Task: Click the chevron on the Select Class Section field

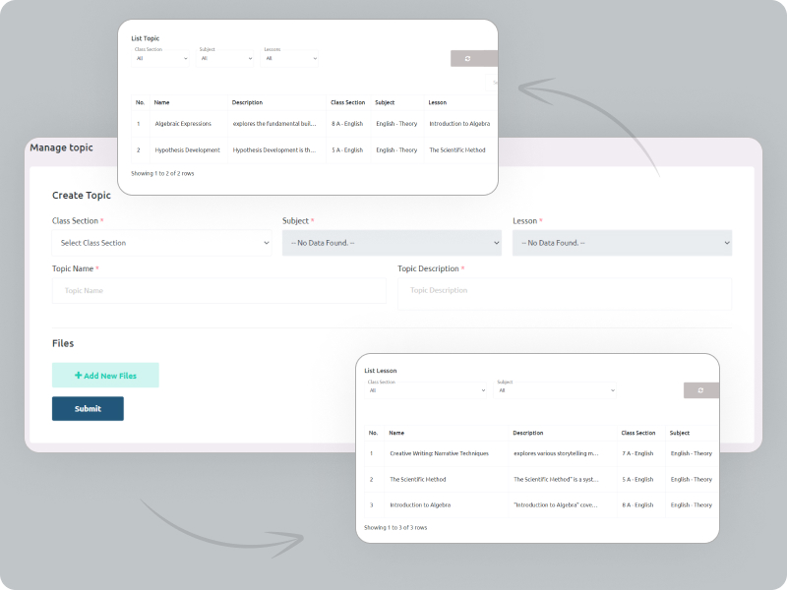Action: tap(266, 243)
